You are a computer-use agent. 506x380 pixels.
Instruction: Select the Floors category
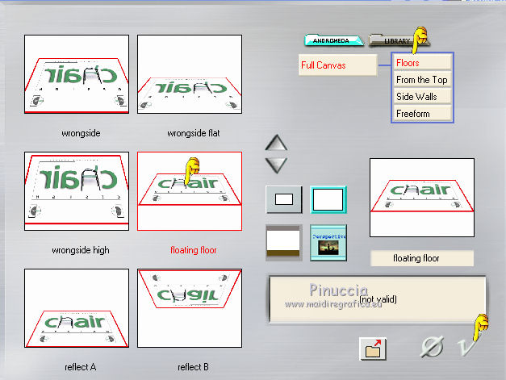pos(422,62)
